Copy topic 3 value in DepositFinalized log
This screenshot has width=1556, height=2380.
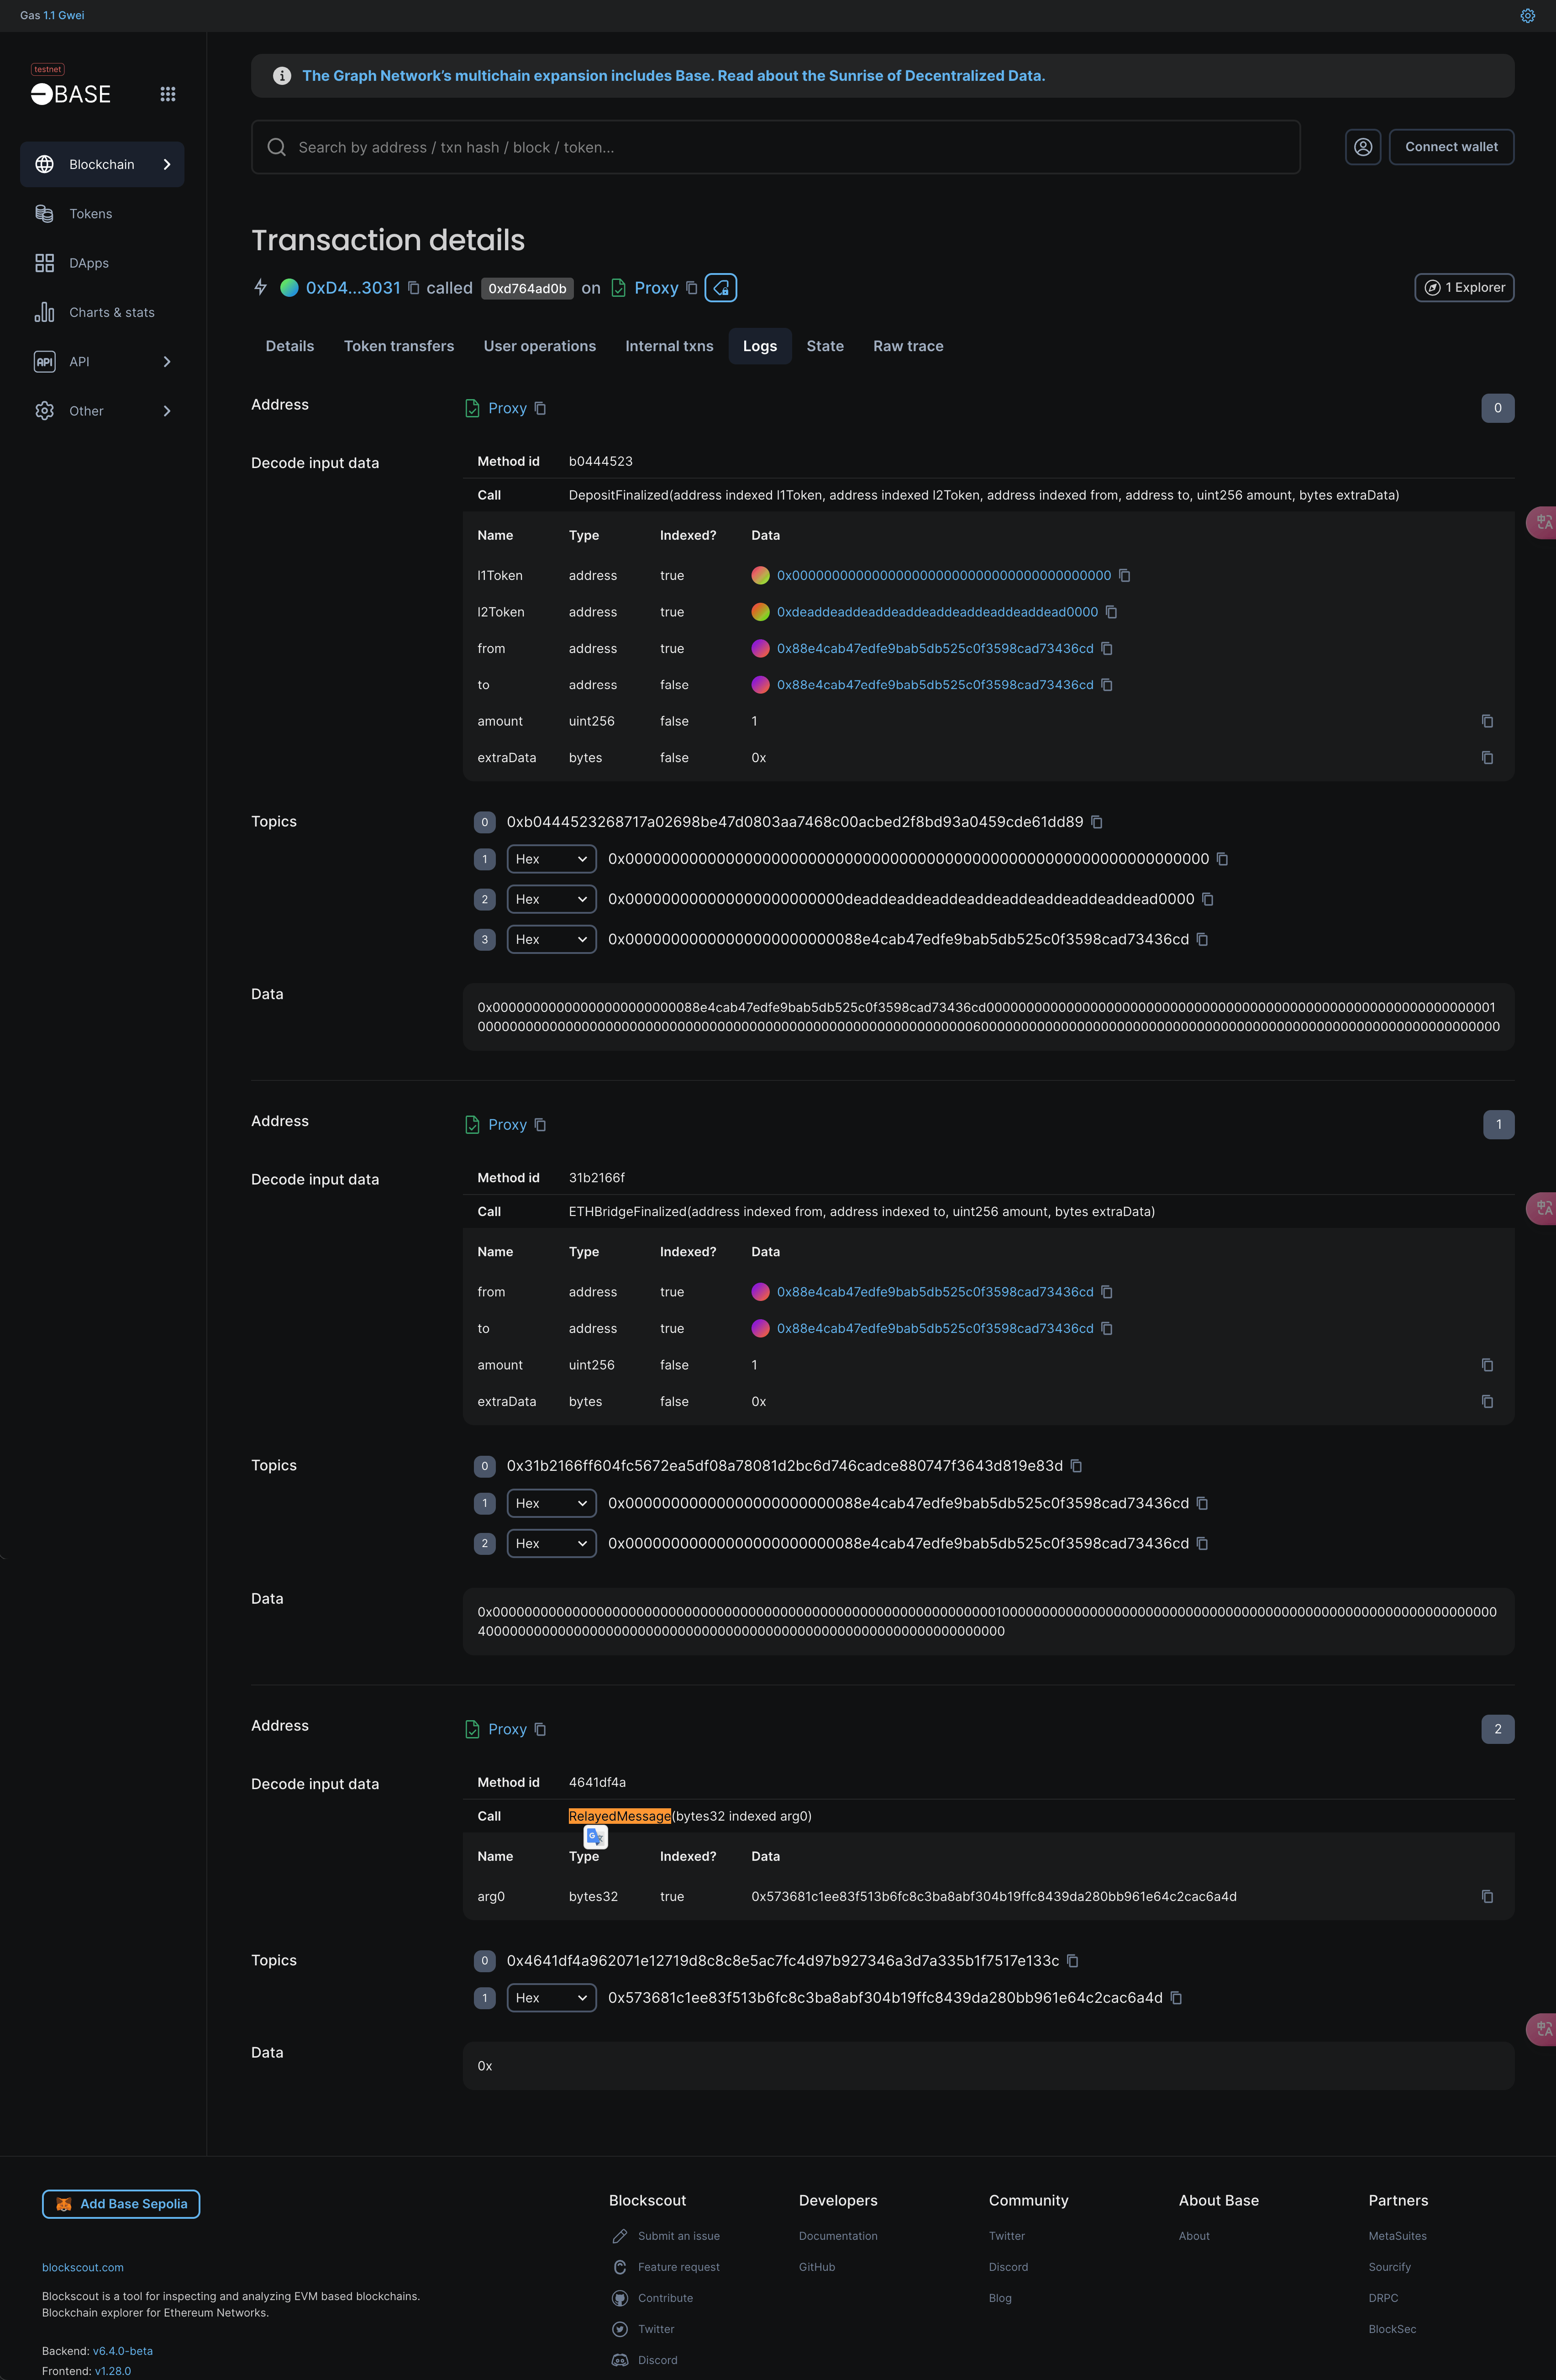coord(1203,939)
